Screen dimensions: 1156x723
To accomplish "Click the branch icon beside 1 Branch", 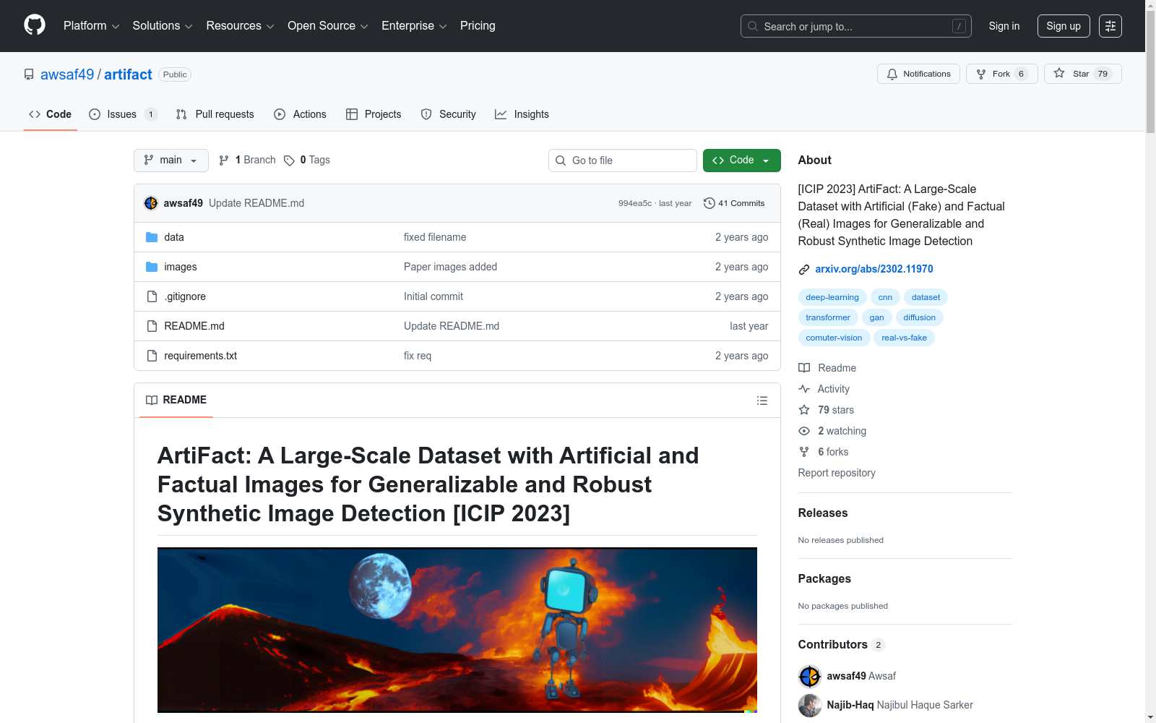I will (x=224, y=161).
